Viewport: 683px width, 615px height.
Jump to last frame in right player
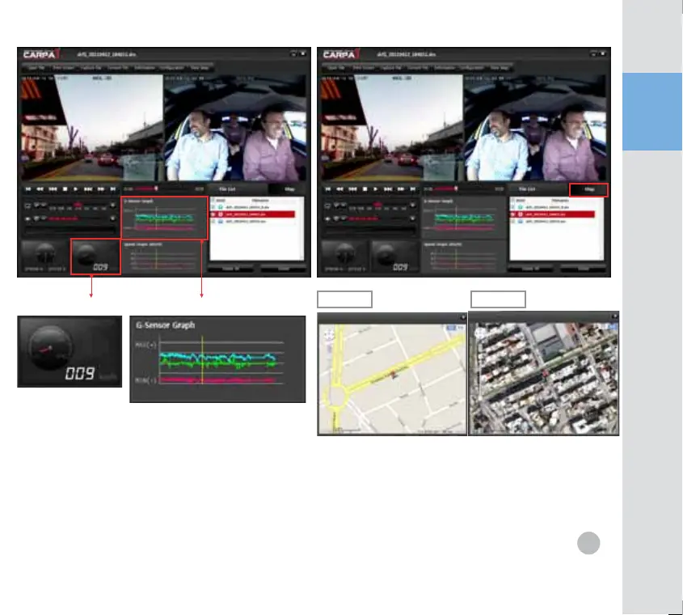click(x=413, y=188)
